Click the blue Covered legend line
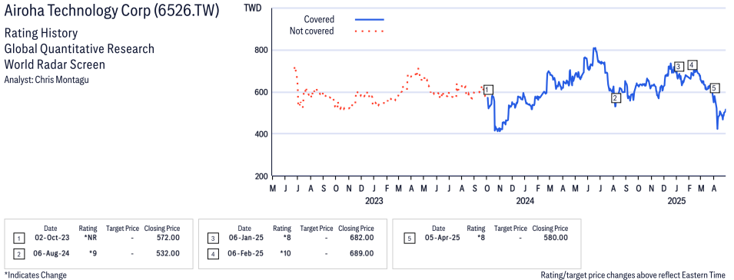Screen dimensions: 734x280 click(x=370, y=20)
